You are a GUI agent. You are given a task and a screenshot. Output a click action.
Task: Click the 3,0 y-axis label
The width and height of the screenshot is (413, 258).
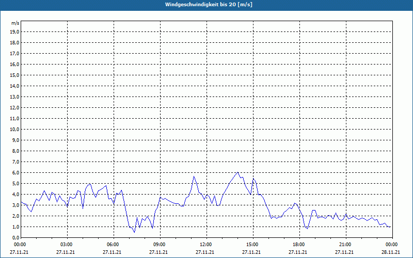point(15,205)
